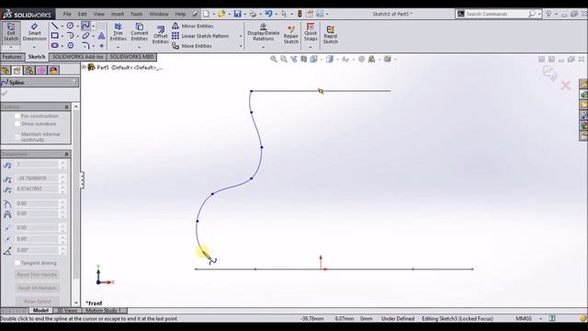Viewport: 588px width, 331px height.
Task: Select the Sketch Fillet tool
Action: pyautogui.click(x=85, y=45)
